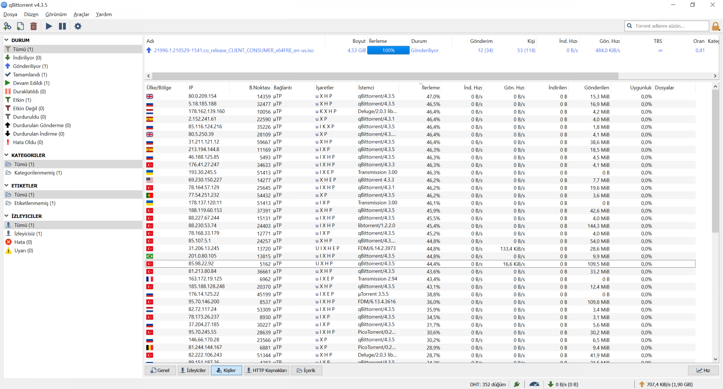Open the HTTP Kaynakları tab

pyautogui.click(x=267, y=370)
